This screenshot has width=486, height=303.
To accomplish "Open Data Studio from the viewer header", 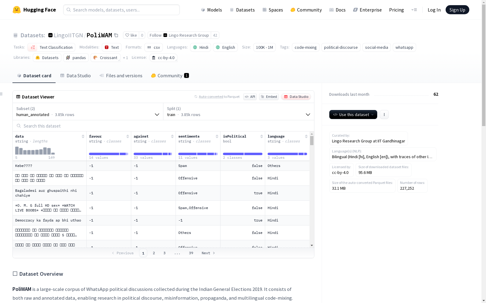I will [296, 97].
